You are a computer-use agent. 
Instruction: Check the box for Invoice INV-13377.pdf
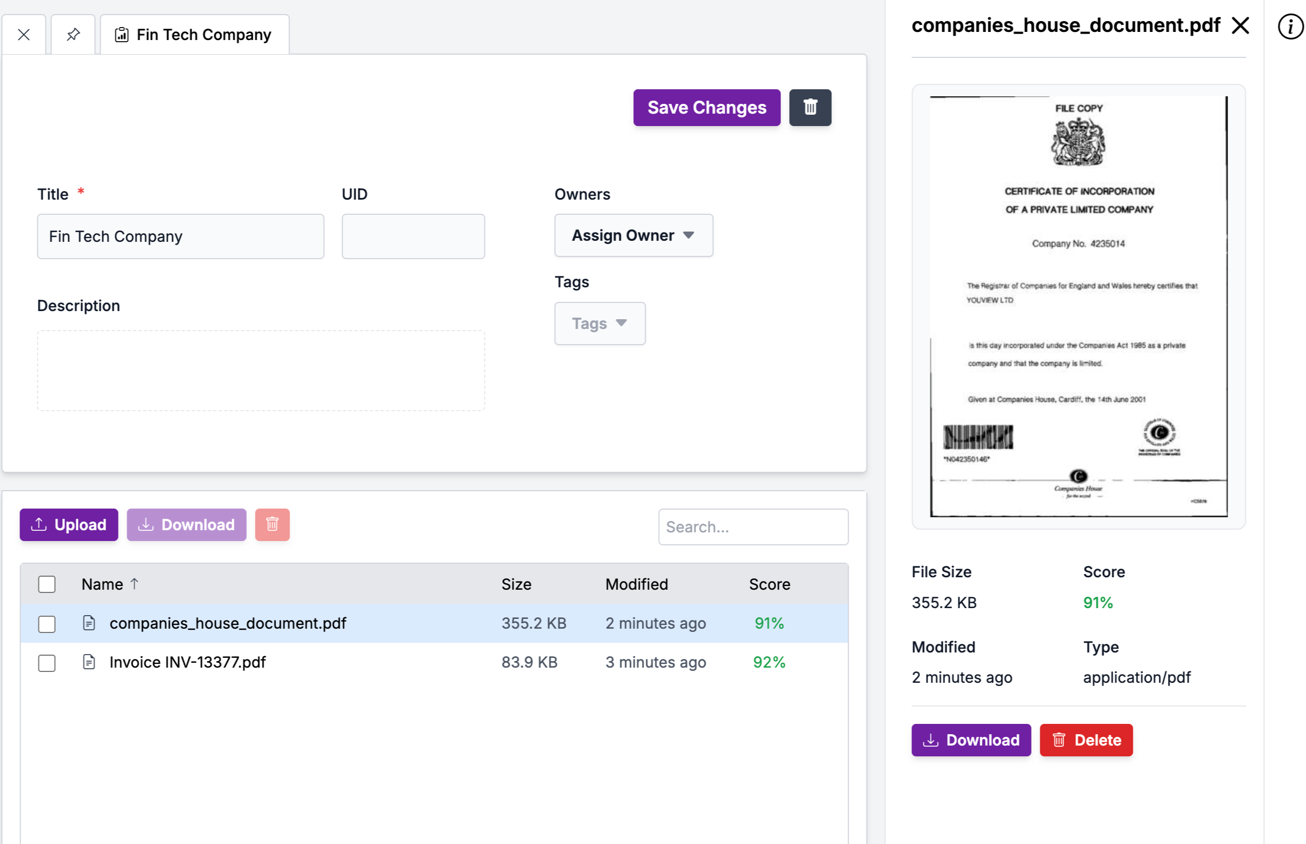click(x=47, y=663)
